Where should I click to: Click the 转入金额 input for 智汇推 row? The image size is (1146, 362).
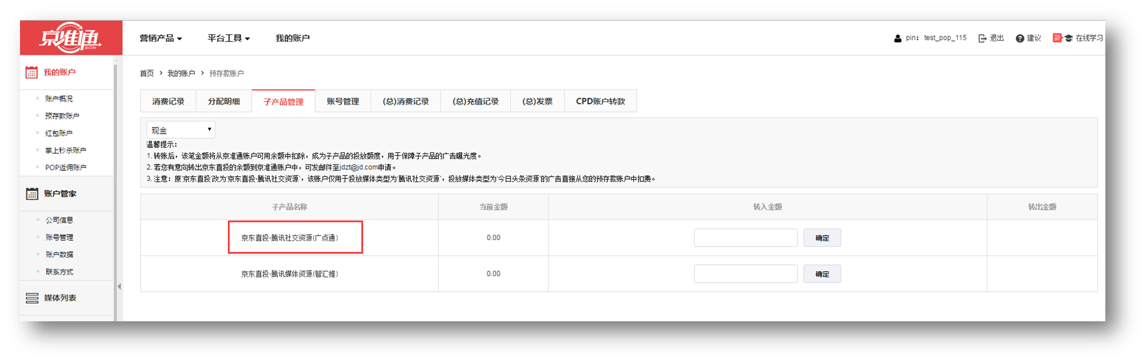pos(745,274)
